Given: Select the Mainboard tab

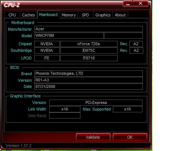Looking at the screenshot, I should click(x=48, y=15).
